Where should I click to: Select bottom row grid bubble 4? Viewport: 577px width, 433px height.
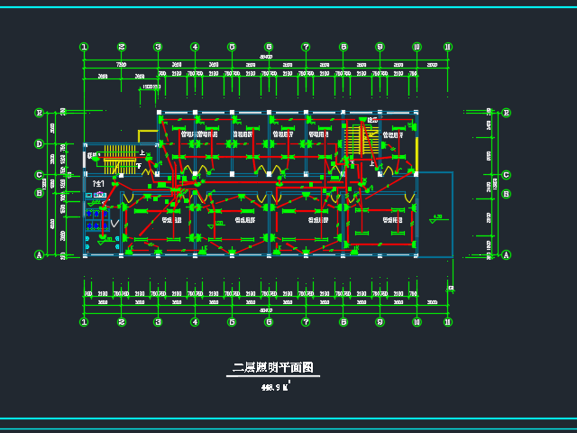pos(195,322)
